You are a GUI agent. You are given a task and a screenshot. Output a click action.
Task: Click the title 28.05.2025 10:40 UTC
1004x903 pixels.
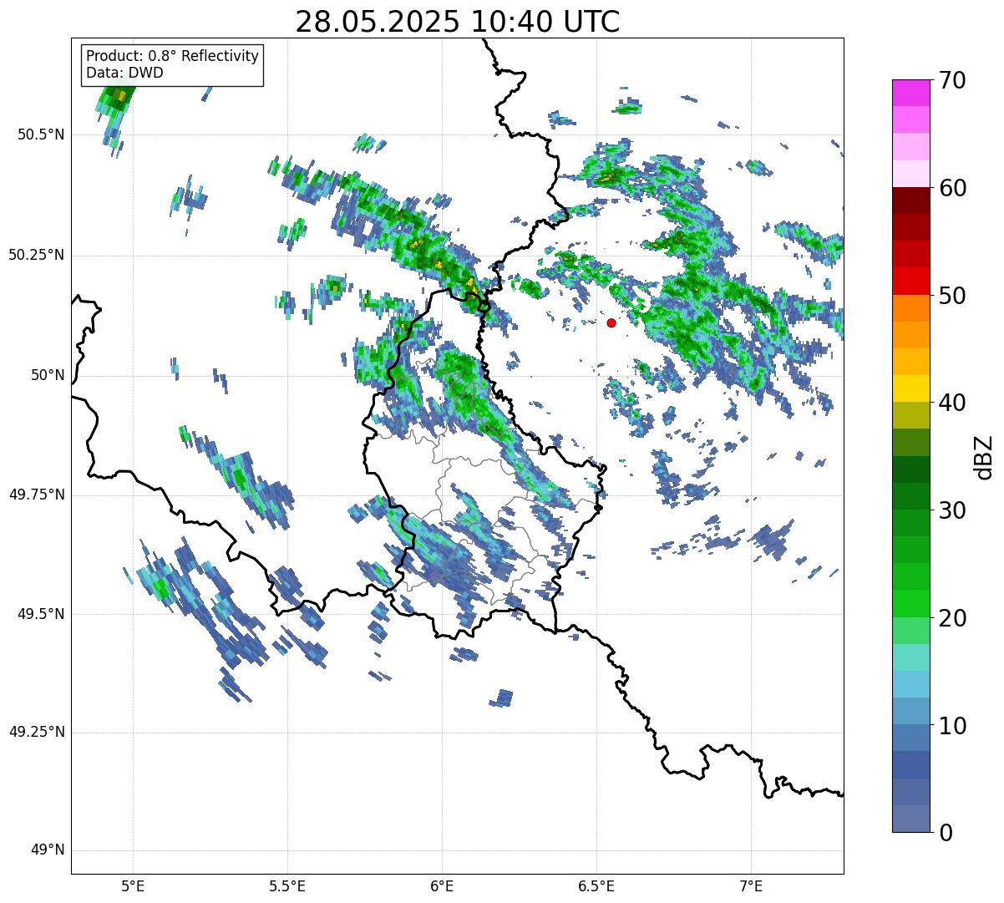(458, 22)
